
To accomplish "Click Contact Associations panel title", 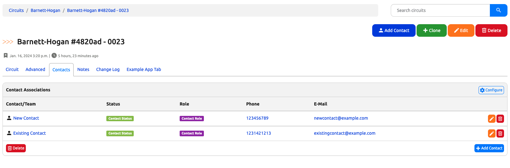I will coord(28,90).
